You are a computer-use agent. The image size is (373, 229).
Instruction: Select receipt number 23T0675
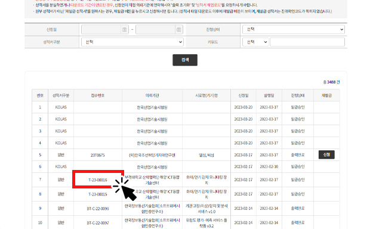click(97, 155)
